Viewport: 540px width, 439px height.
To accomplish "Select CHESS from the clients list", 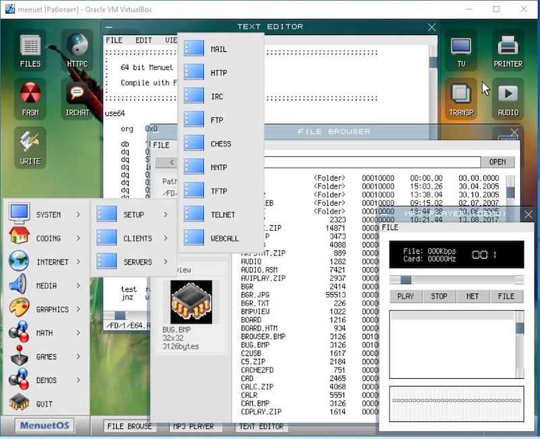I will point(220,144).
